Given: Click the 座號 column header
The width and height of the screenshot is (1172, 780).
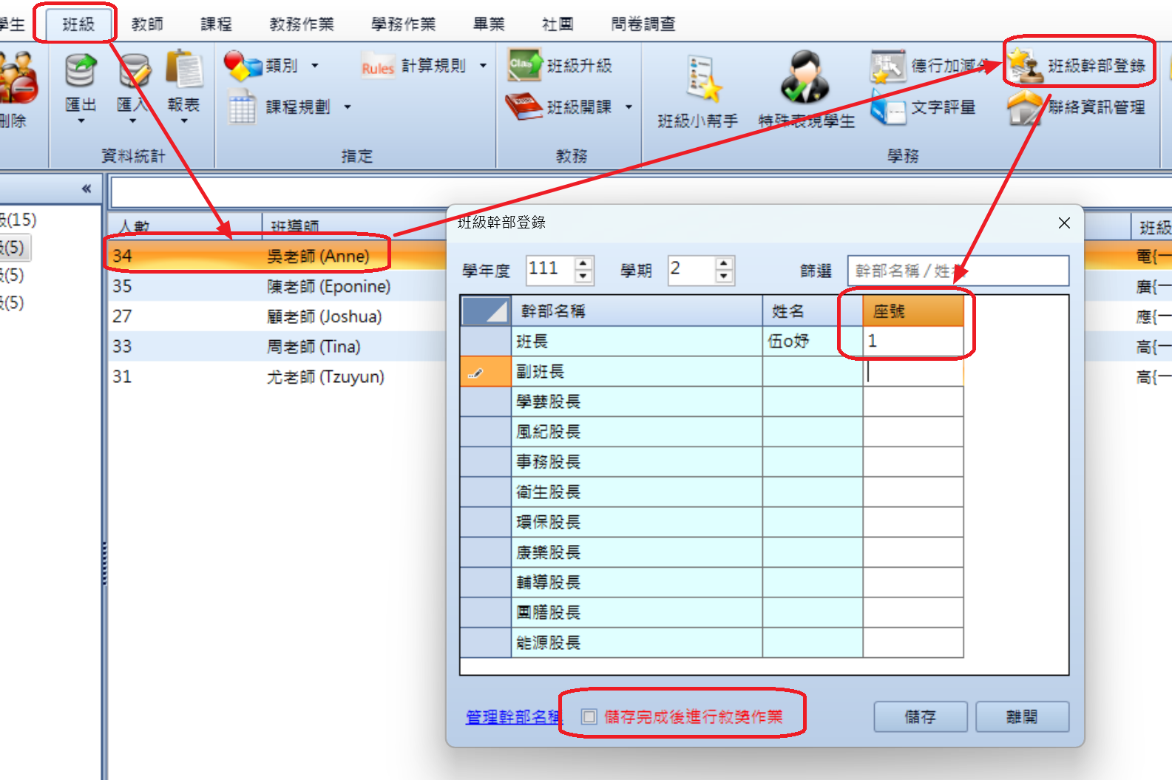Looking at the screenshot, I should pos(913,311).
